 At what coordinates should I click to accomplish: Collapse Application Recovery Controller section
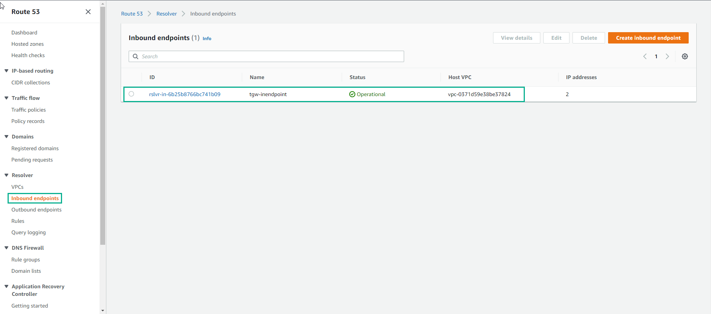coord(6,286)
